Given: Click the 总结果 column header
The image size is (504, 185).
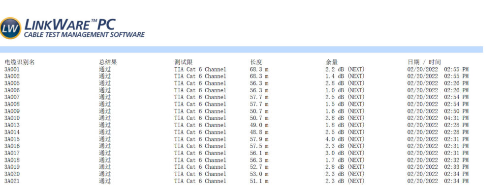Looking at the screenshot, I should click(x=108, y=62).
